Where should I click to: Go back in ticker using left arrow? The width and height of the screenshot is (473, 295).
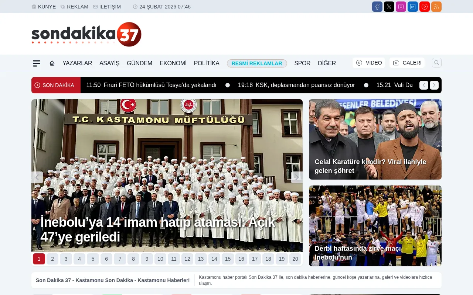(423, 85)
